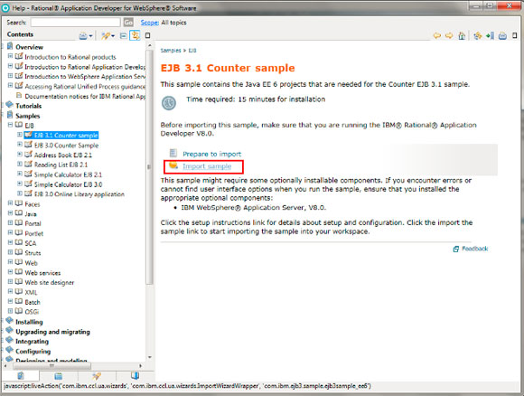The image size is (524, 396).
Task: Click the Prepare to import link
Action: tap(212, 155)
